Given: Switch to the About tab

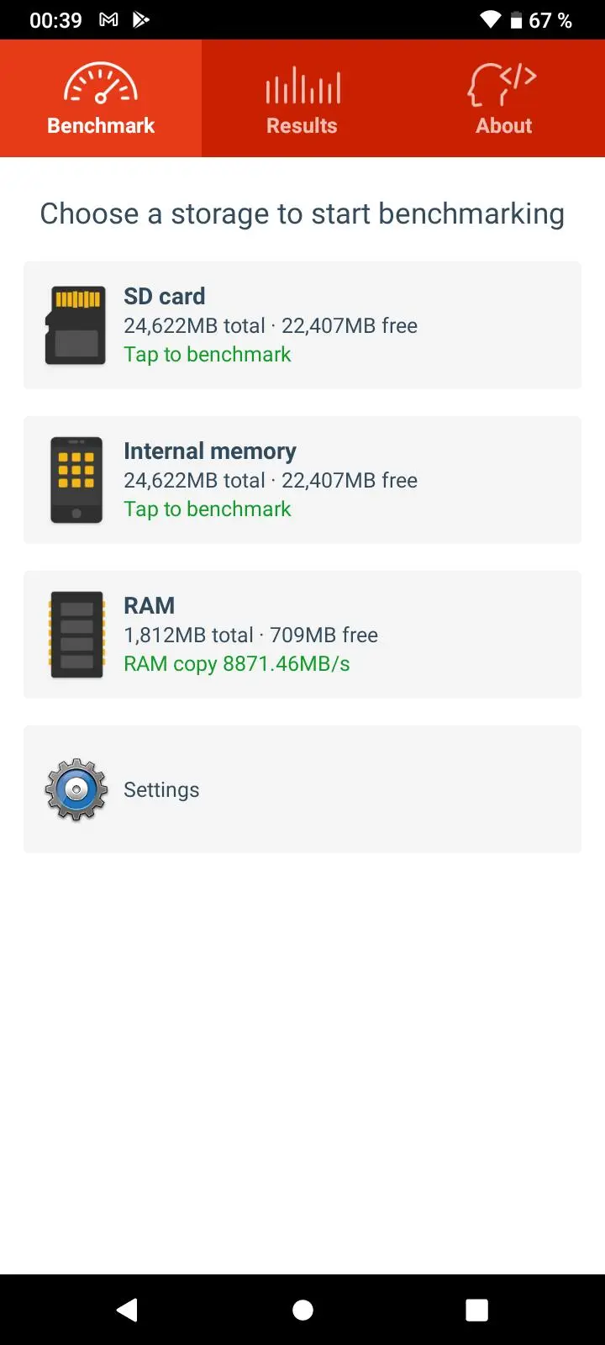Looking at the screenshot, I should point(504,98).
